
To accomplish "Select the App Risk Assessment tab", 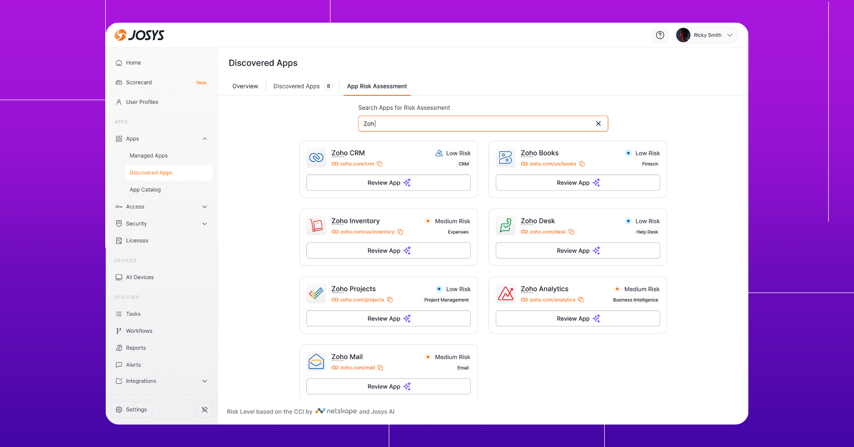I will (377, 86).
